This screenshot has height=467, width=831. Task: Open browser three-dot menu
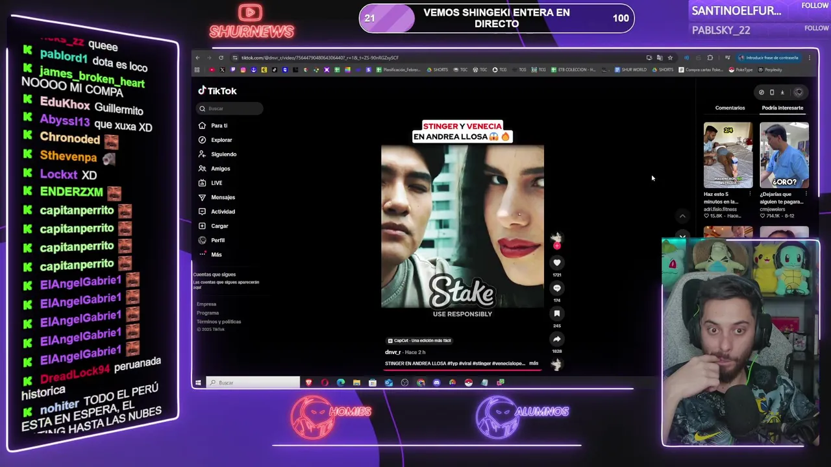[810, 58]
